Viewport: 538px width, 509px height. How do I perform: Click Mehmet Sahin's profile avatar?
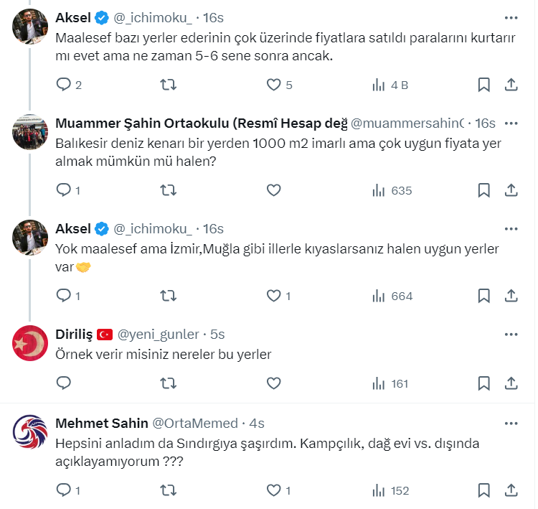[30, 432]
